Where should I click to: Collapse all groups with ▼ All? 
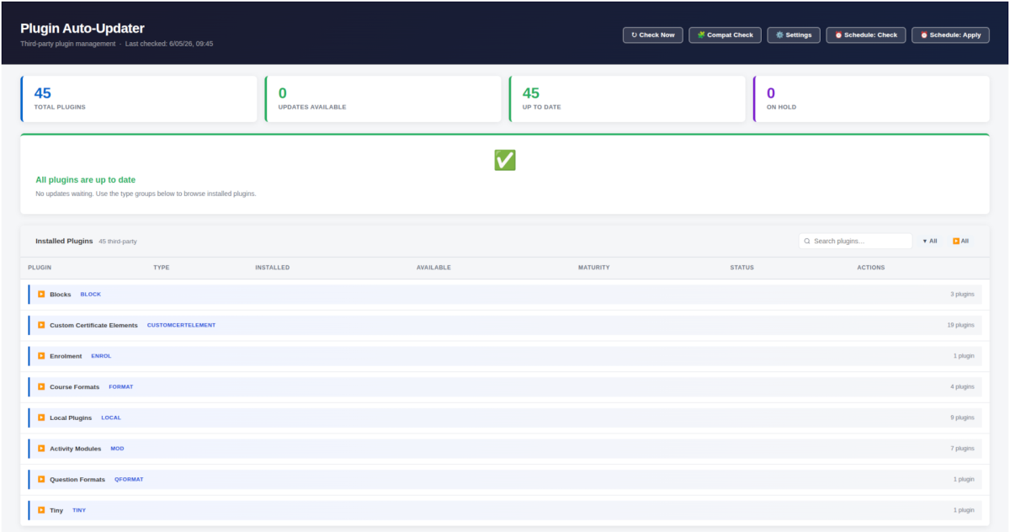930,241
